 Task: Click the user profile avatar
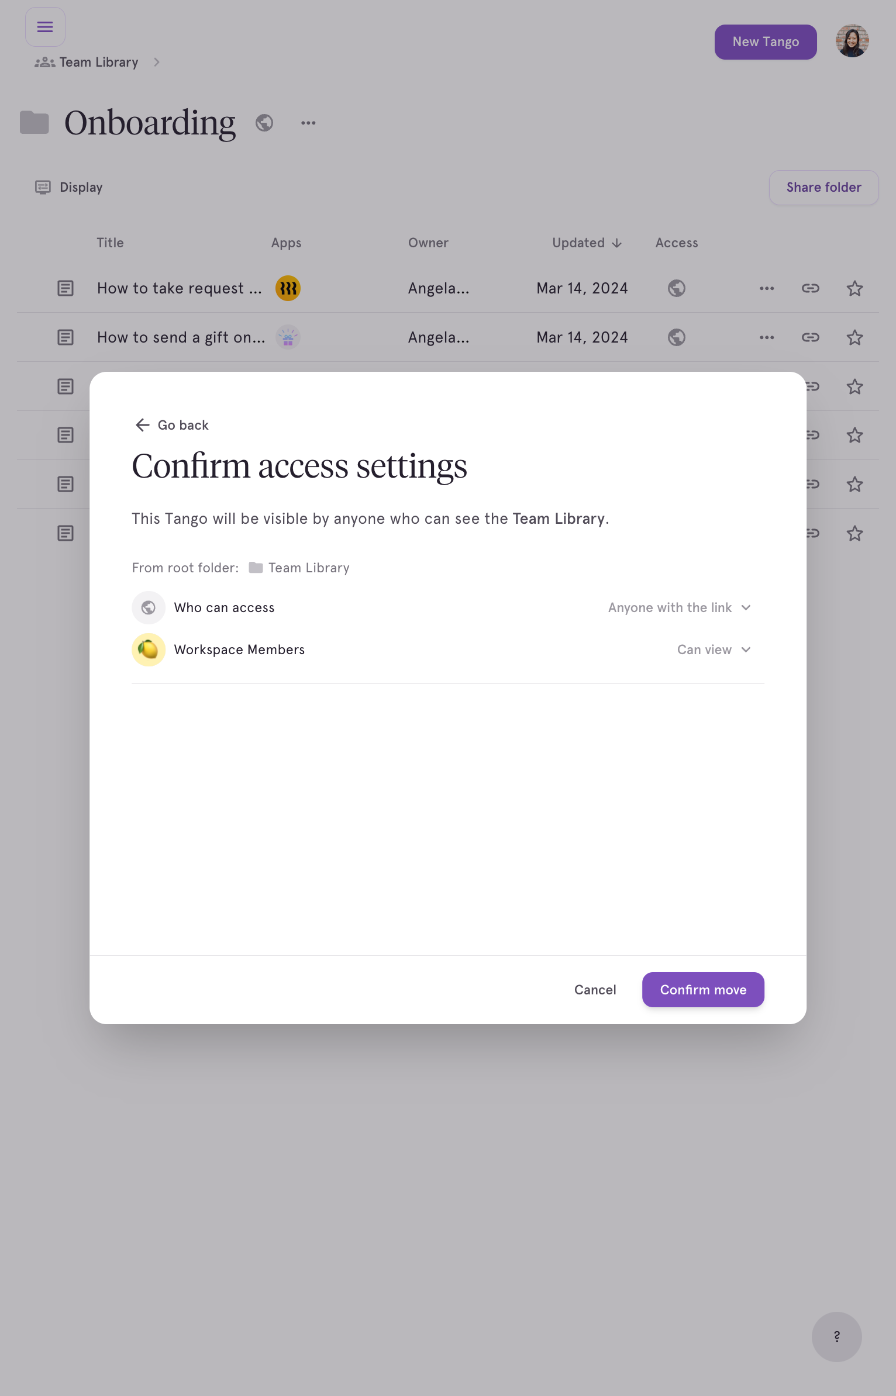pyautogui.click(x=852, y=41)
